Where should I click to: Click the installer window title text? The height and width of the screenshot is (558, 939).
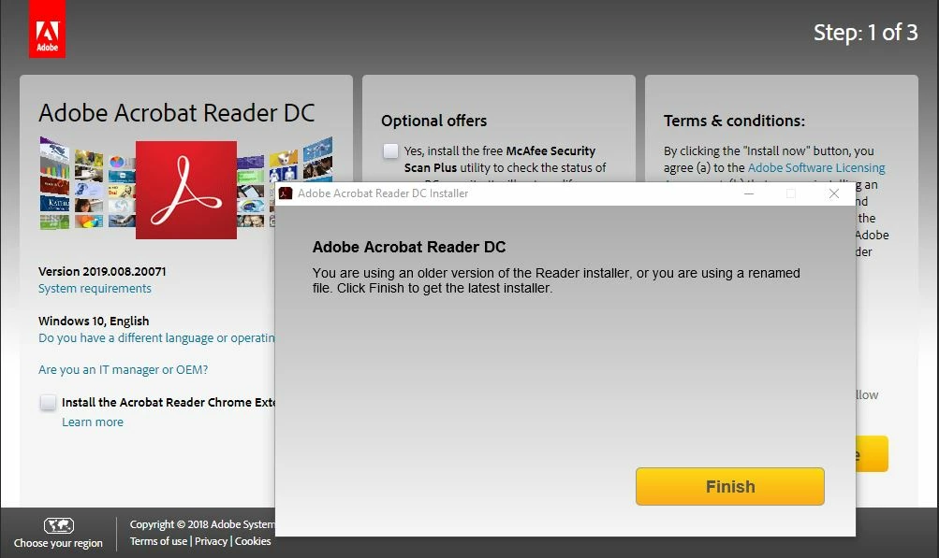[x=383, y=193]
